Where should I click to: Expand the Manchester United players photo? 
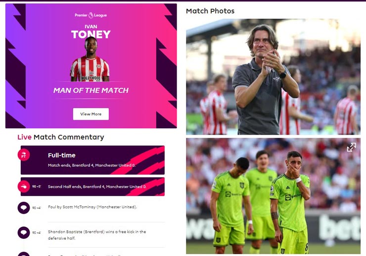(x=351, y=147)
